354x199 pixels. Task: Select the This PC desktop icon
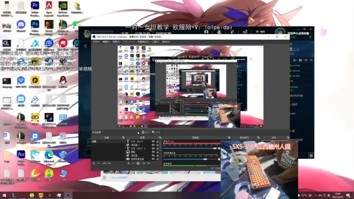[x=63, y=175]
